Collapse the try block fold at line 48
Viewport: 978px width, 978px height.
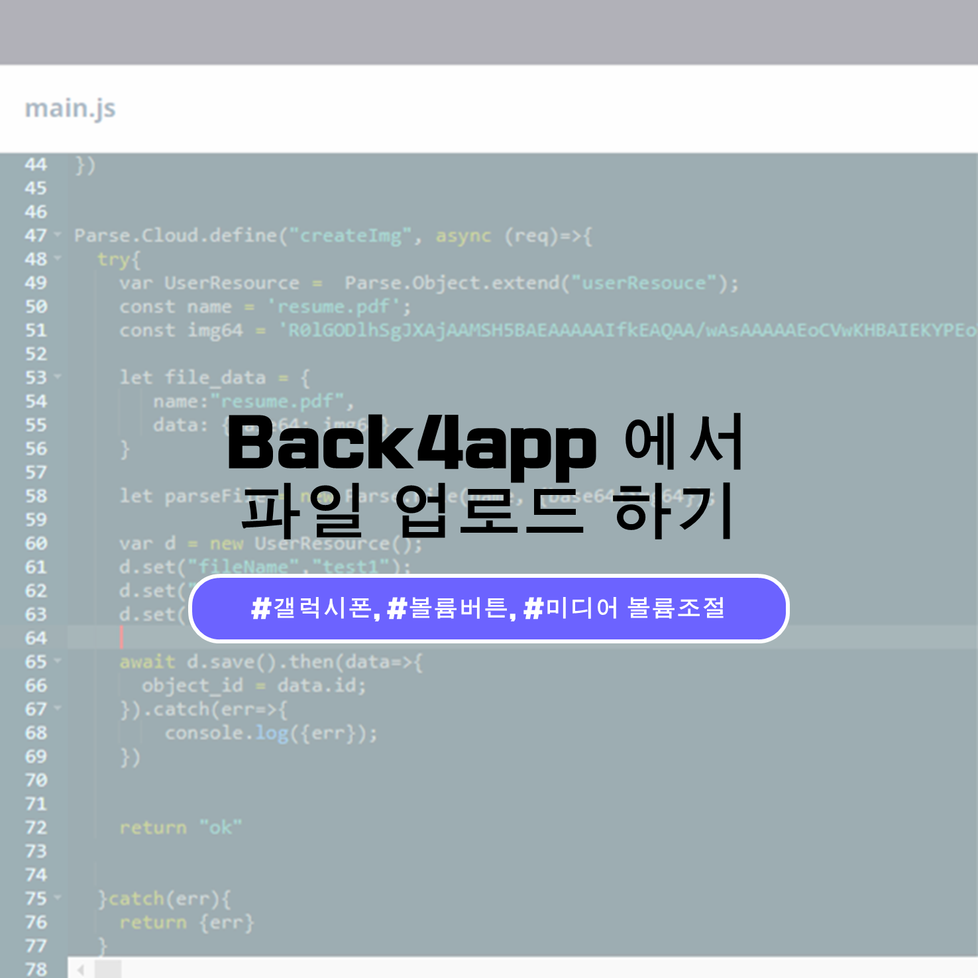point(57,258)
